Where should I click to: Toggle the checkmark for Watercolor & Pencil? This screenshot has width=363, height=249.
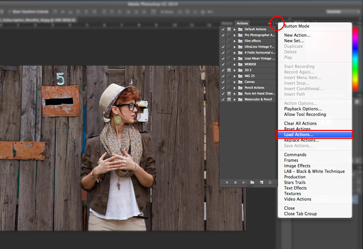click(x=223, y=99)
